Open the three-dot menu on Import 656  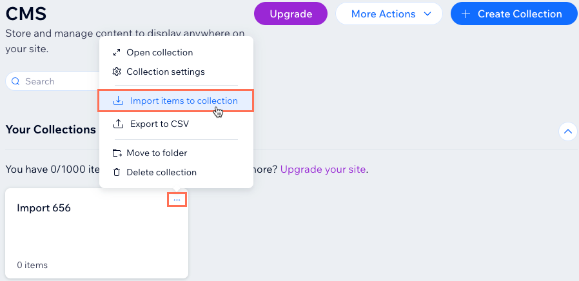pos(177,200)
